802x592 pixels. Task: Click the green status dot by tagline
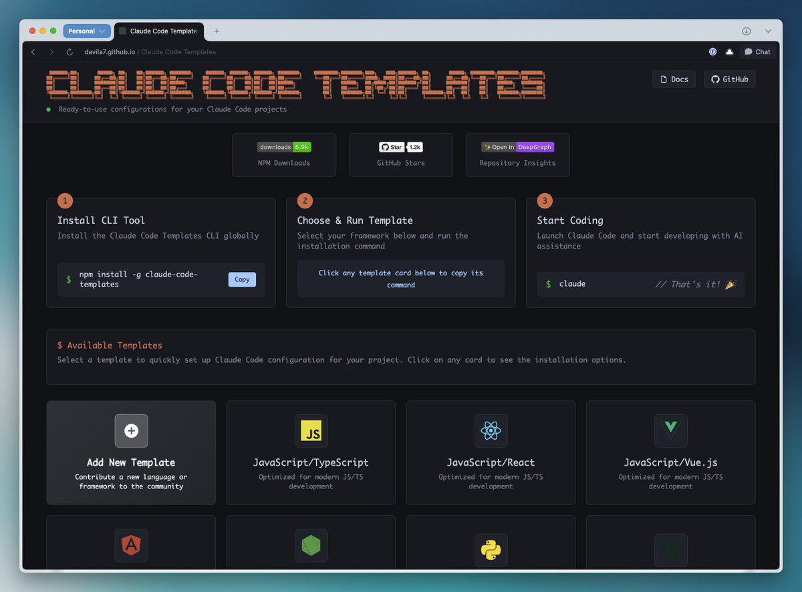49,109
